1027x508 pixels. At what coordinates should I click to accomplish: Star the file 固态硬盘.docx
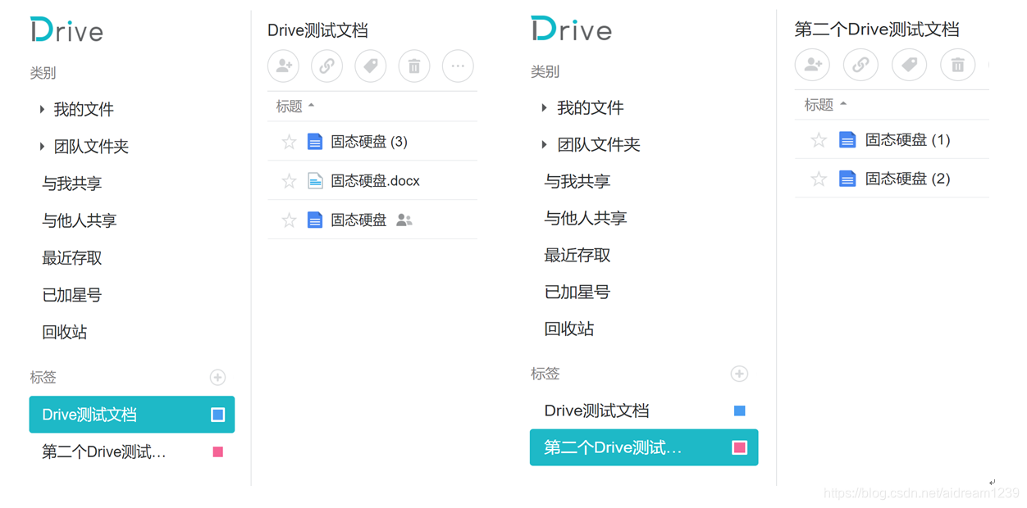288,180
